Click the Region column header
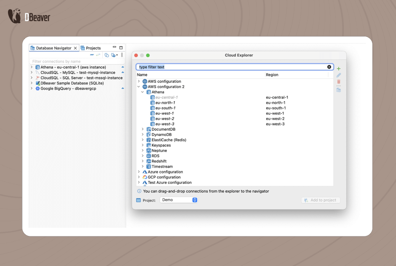The height and width of the screenshot is (266, 396). 272,75
